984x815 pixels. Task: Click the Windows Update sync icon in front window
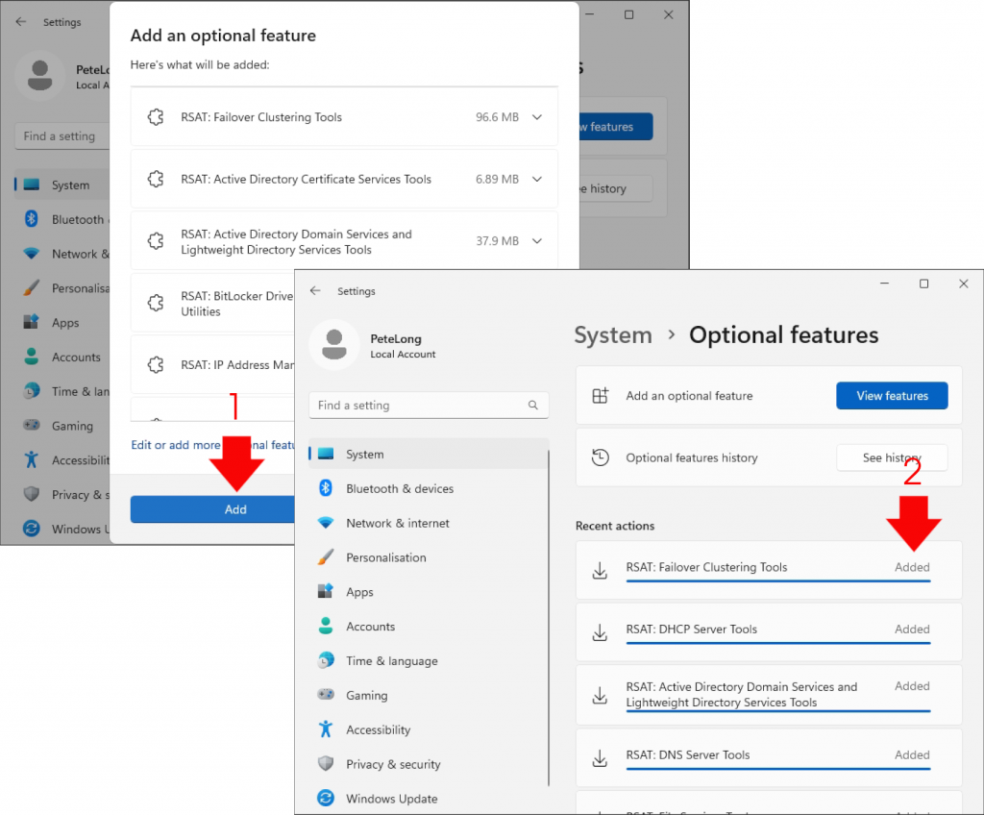(326, 799)
